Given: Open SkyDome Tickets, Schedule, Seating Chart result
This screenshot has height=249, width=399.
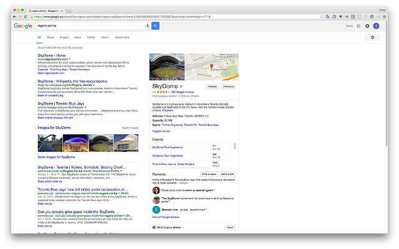Looking at the screenshot, I should [x=82, y=167].
